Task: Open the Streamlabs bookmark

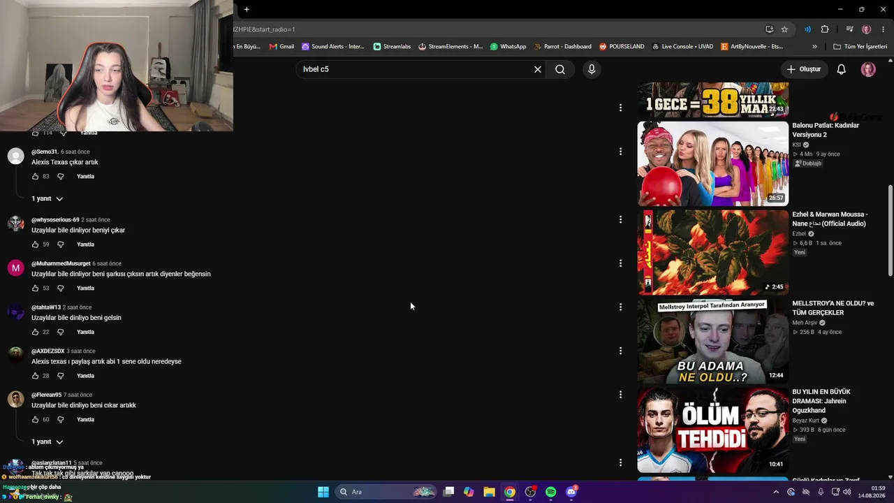Action: pos(392,47)
